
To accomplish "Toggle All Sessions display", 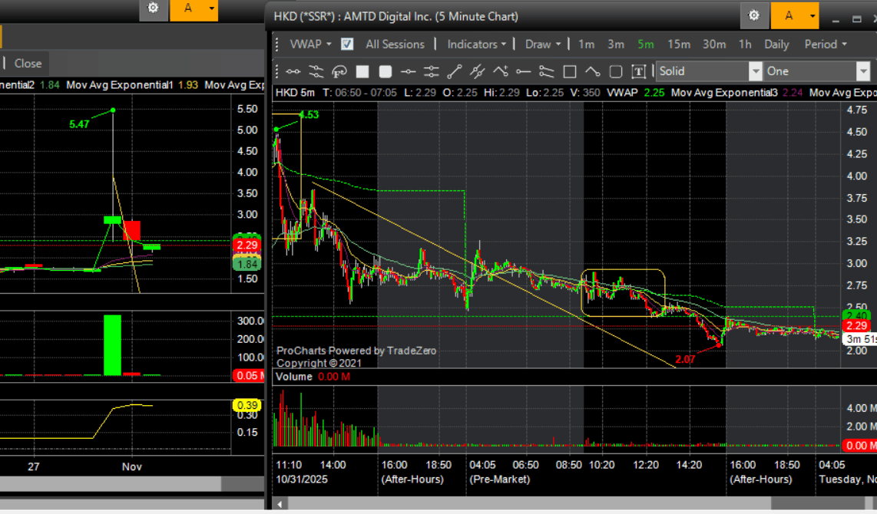I will 395,44.
